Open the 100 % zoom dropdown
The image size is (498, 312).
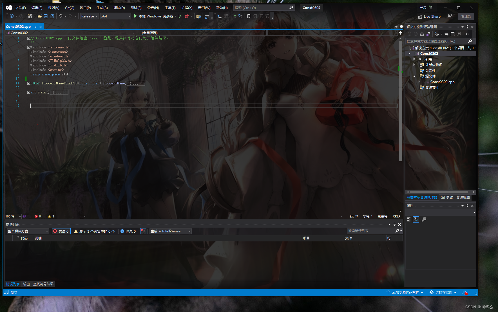[13, 216]
